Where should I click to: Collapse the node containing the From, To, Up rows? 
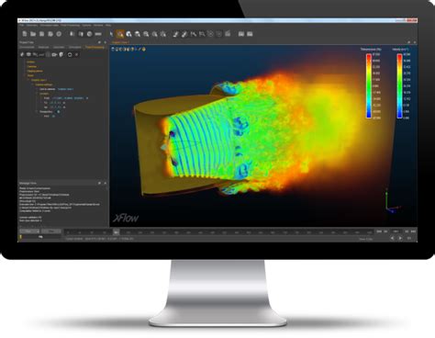(x=37, y=94)
